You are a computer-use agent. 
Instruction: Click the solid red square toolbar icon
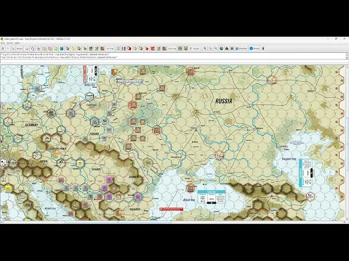pos(153,49)
